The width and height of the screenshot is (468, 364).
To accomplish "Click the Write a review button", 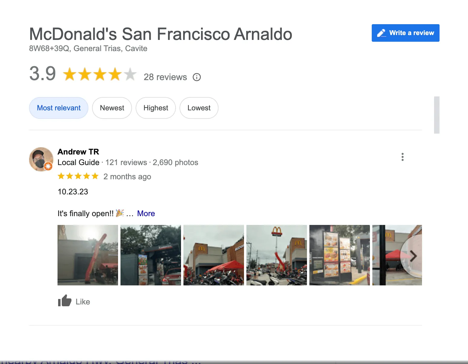I will [x=405, y=33].
